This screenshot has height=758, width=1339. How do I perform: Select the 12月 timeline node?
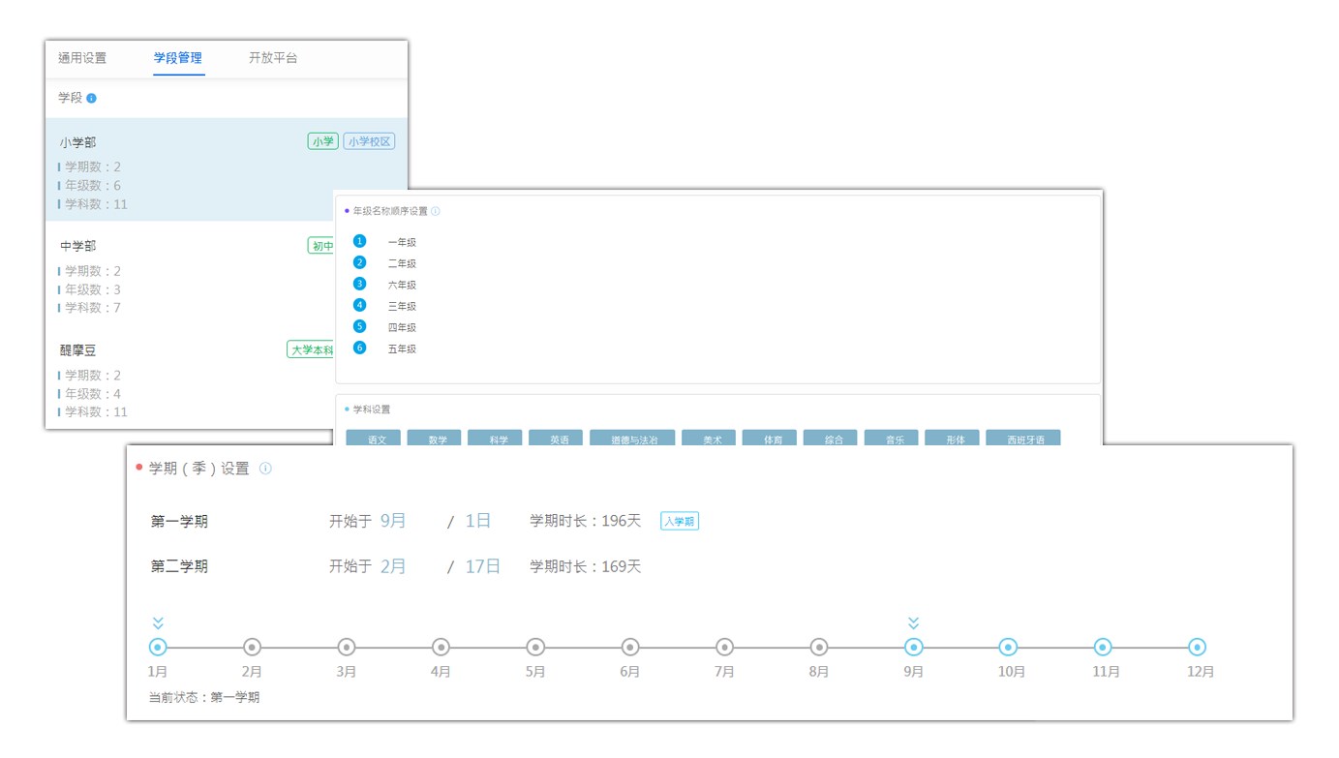pos(1197,648)
